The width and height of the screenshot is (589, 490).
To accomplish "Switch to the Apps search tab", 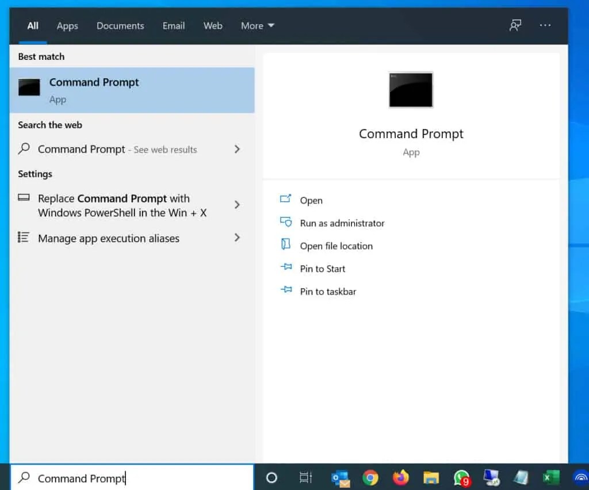I will [67, 25].
